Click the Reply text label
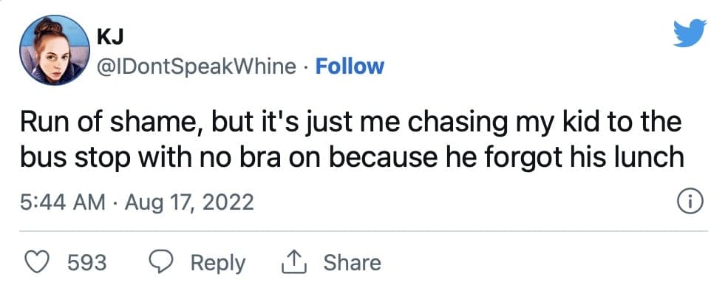The height and width of the screenshot is (288, 711). pyautogui.click(x=217, y=264)
